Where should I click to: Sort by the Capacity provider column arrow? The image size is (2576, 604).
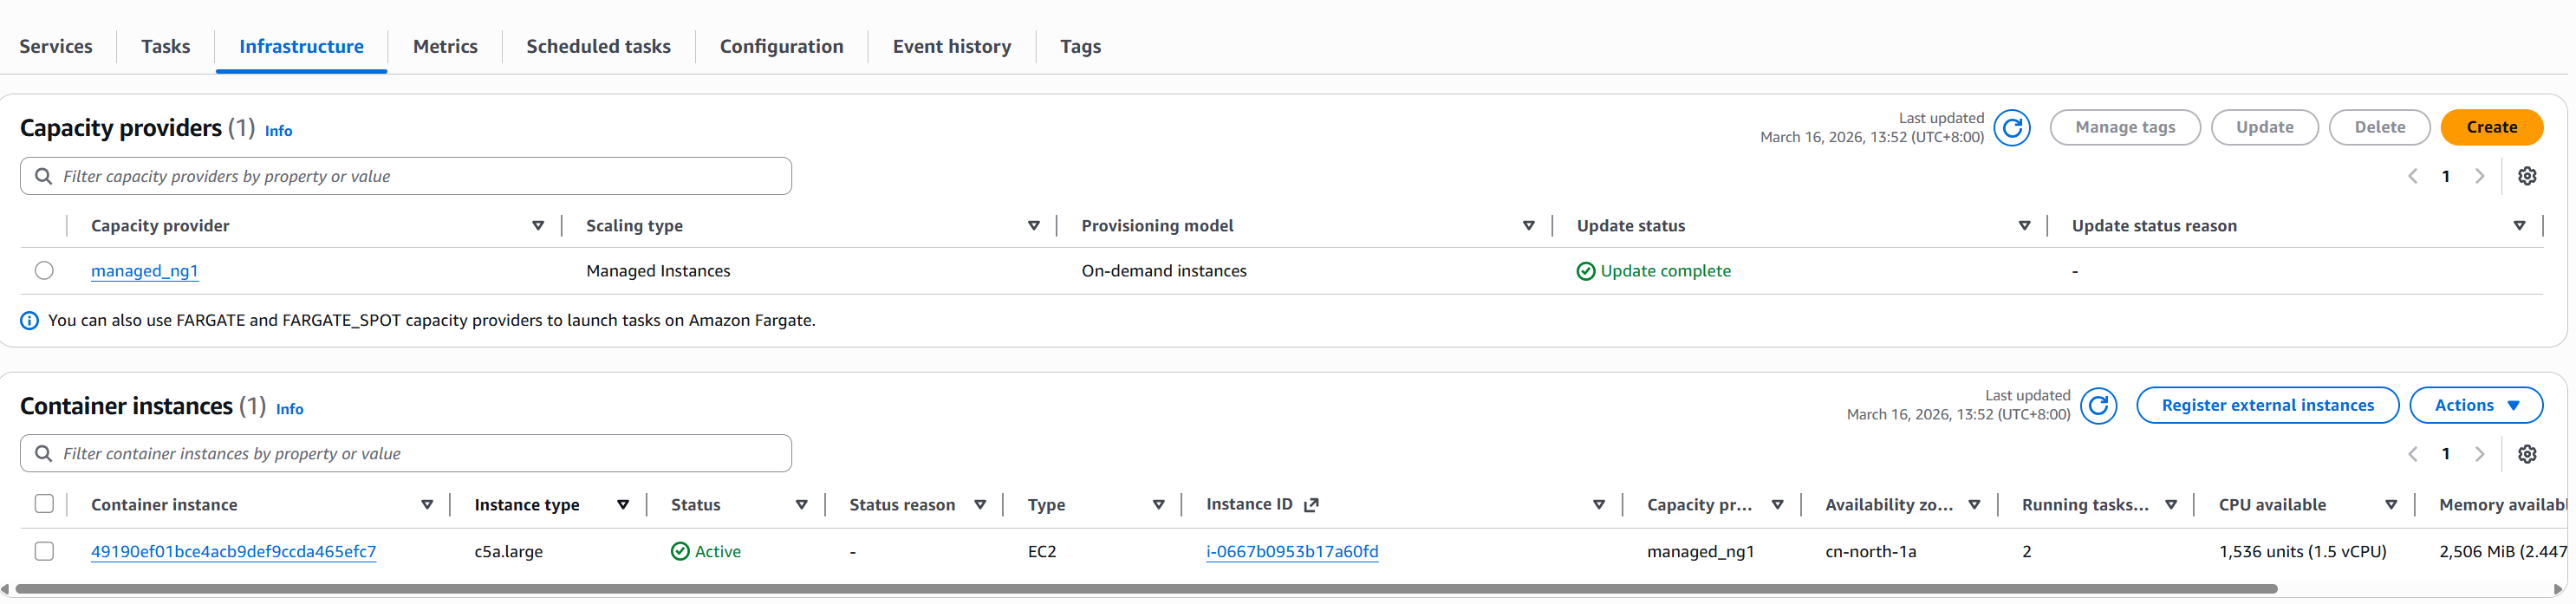(538, 226)
